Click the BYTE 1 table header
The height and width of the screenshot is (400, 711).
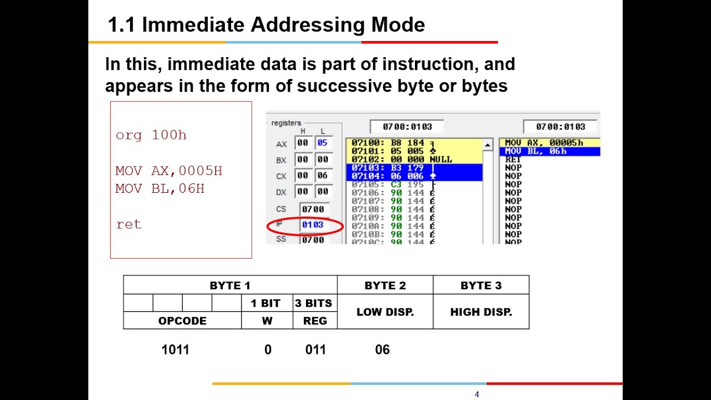[x=230, y=286]
